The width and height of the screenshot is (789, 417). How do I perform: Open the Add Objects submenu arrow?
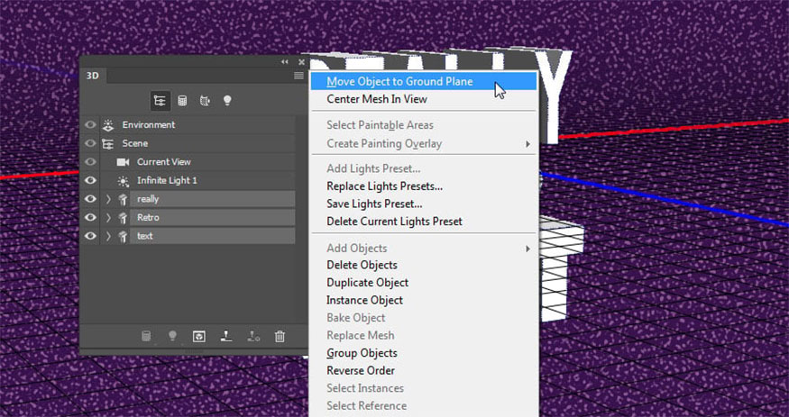coord(528,249)
